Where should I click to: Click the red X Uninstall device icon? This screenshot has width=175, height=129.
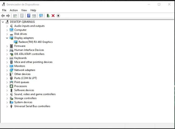[53, 16]
